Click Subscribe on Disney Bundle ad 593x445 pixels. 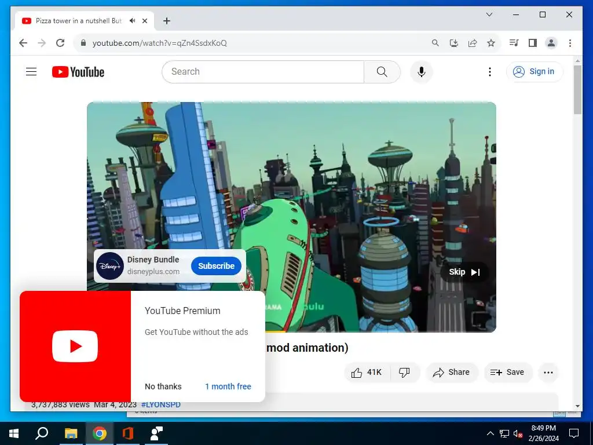217,266
